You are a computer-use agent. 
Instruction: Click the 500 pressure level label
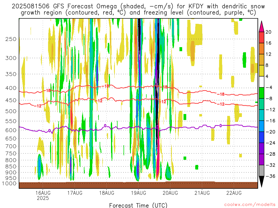(x=11, y=111)
